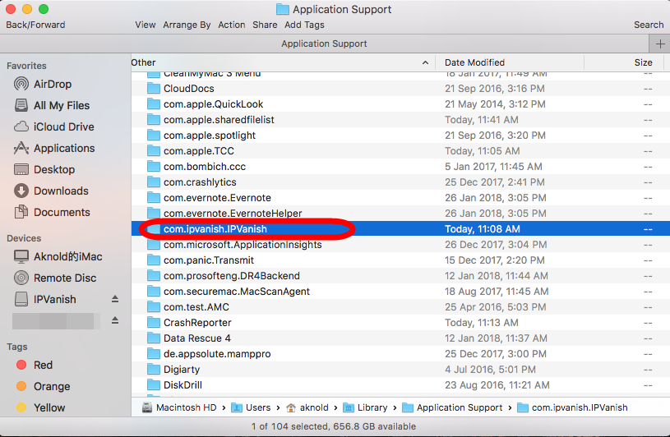Sort by Size column header

[x=643, y=62]
